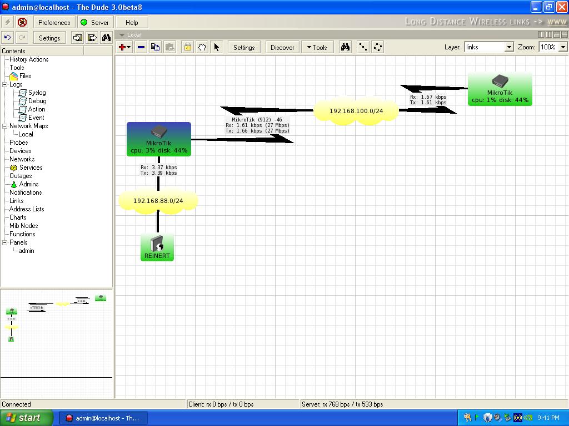Click the diagonal layout nodes icon

(x=363, y=47)
